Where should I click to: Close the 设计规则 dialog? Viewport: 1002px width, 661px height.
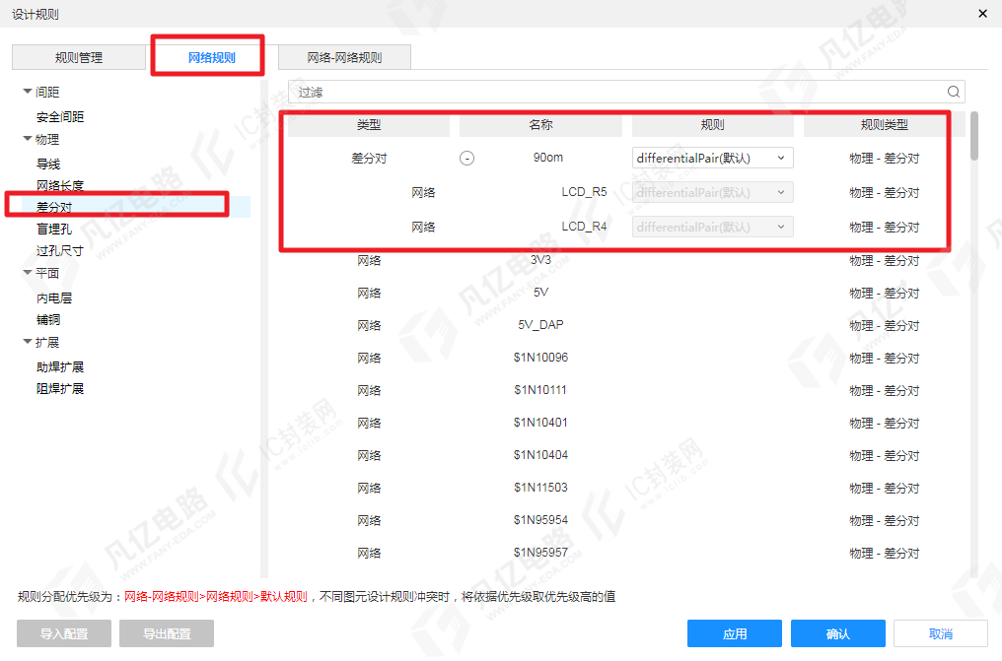point(983,14)
